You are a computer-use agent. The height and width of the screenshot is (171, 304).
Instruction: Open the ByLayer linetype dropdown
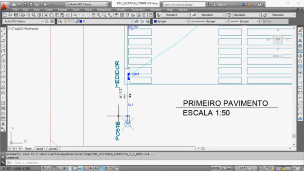[209, 21]
